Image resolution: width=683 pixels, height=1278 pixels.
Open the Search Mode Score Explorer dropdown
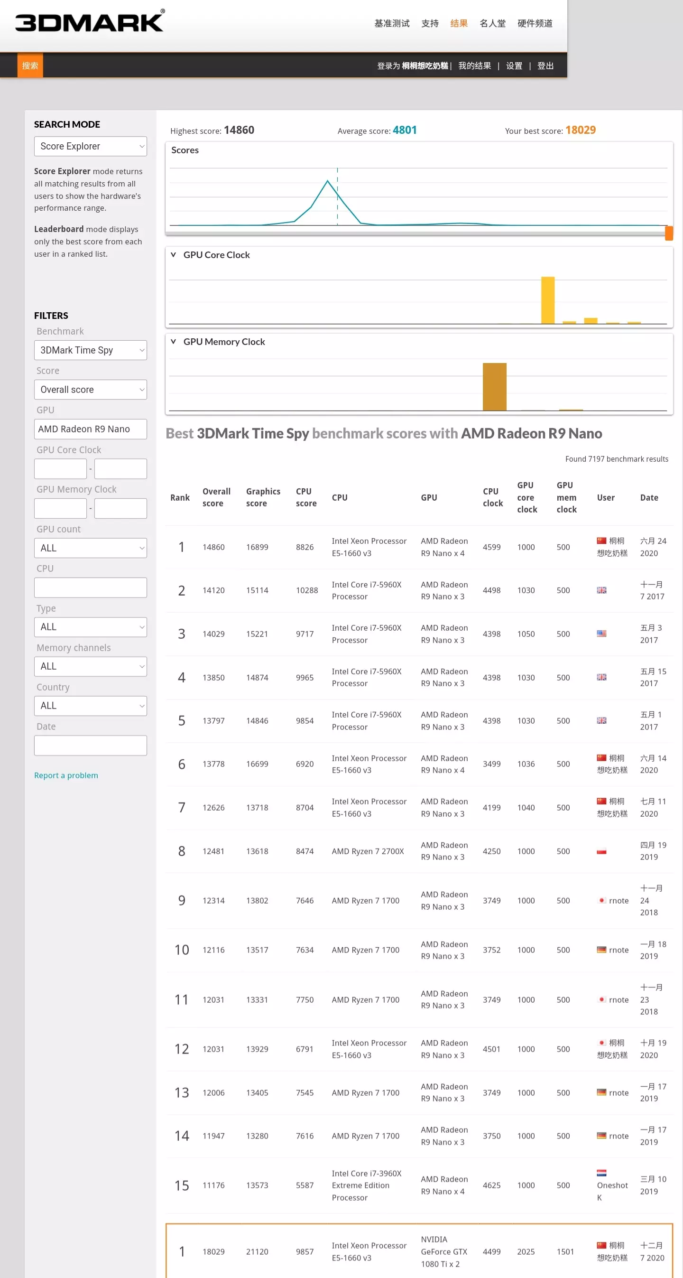[90, 146]
